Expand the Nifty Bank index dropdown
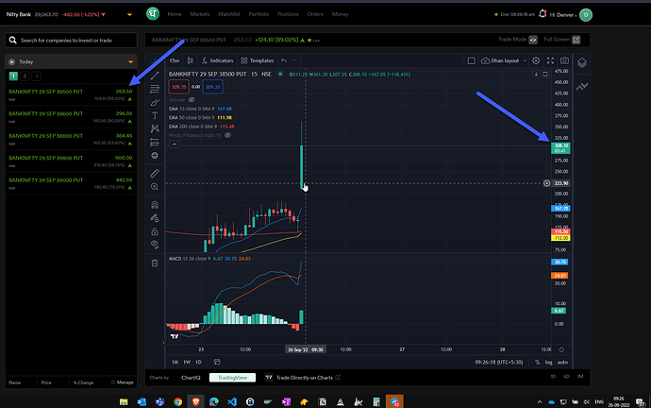 [129, 14]
